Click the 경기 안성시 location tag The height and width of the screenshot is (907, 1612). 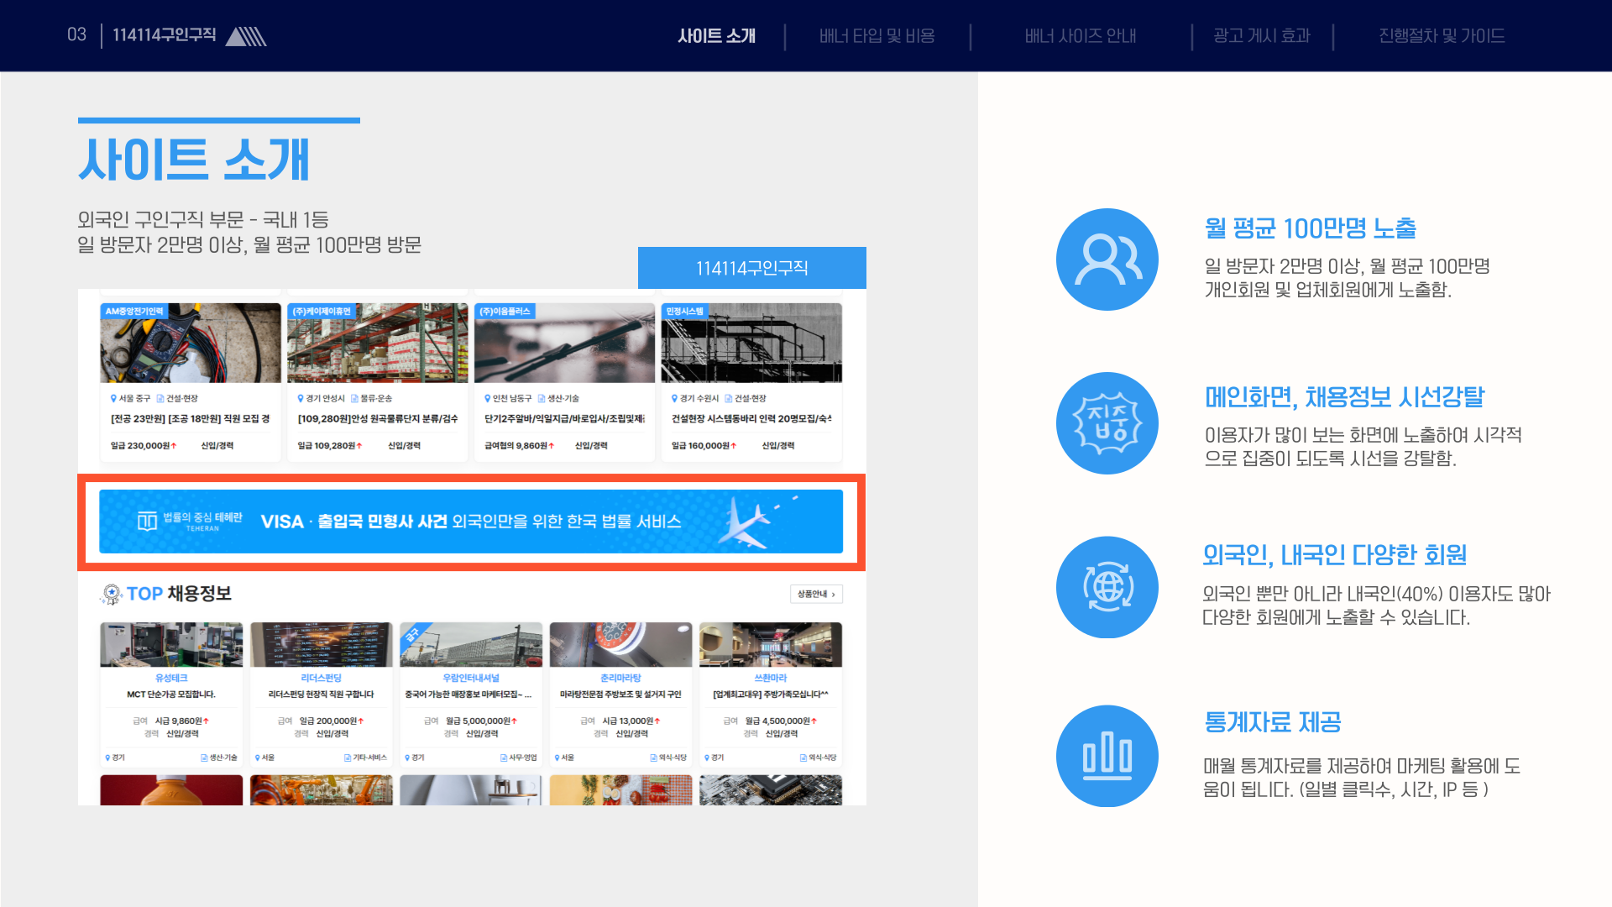coord(321,398)
